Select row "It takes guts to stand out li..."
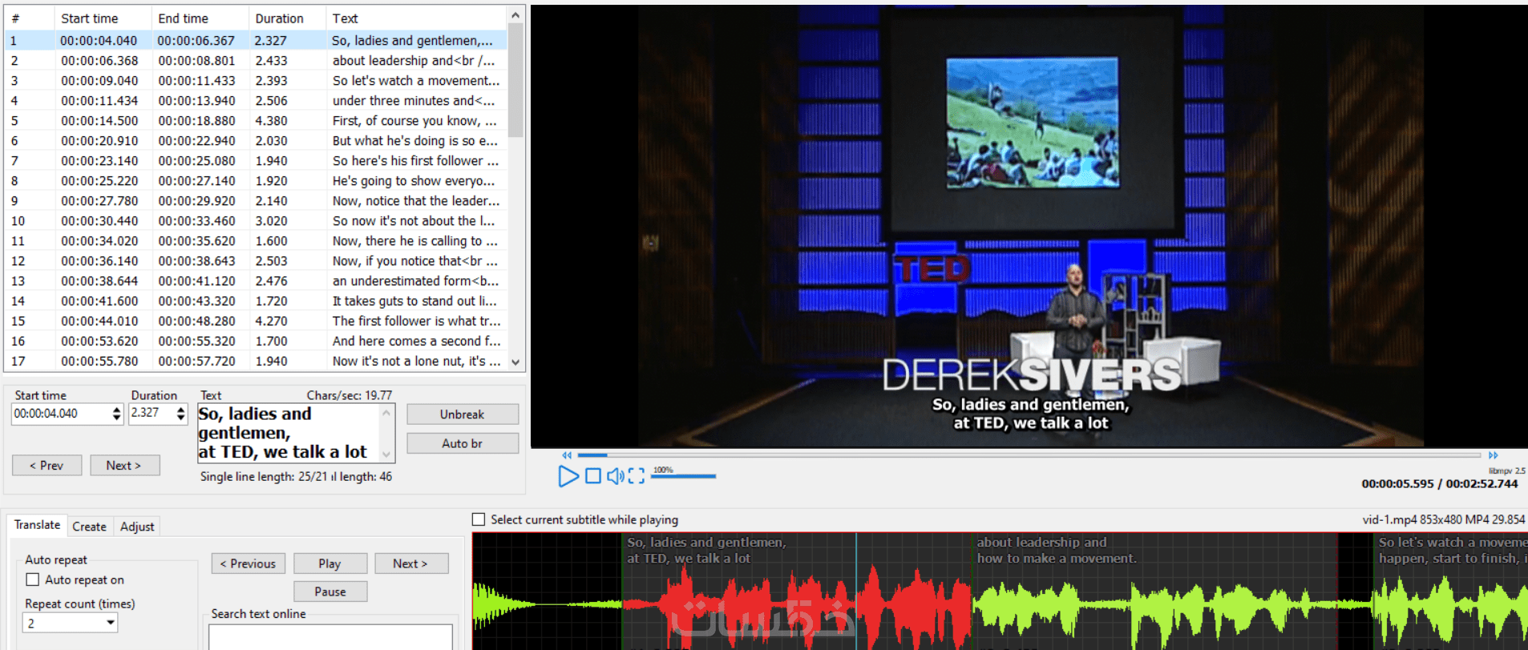This screenshot has width=1528, height=650. click(257, 301)
